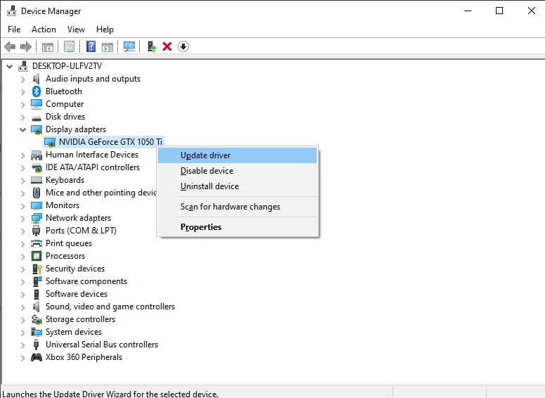Select the Storage controllers row

click(80, 319)
